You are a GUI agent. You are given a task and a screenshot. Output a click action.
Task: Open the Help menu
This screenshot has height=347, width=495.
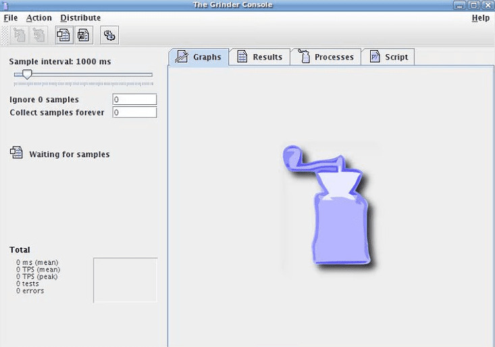tap(480, 18)
